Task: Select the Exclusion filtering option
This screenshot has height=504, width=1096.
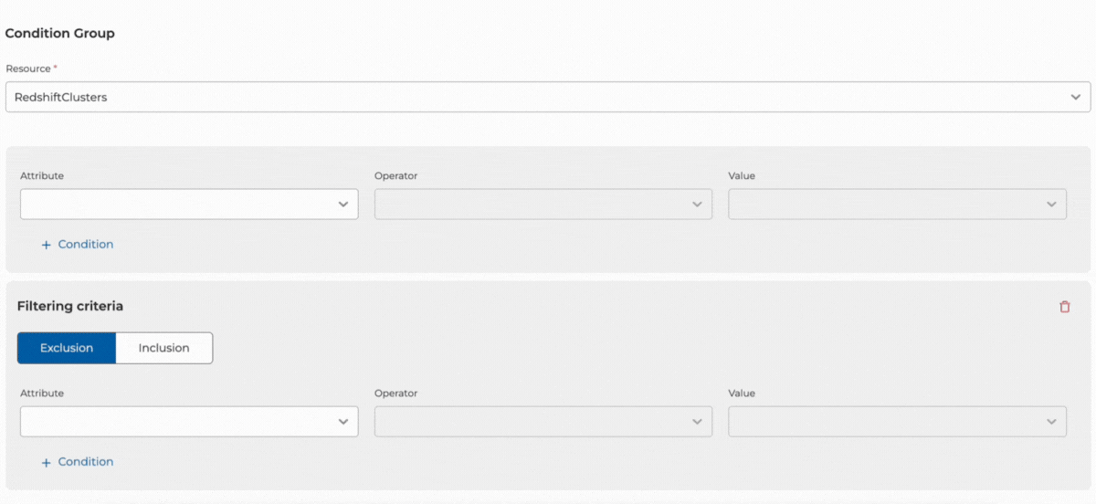Action: tap(67, 348)
